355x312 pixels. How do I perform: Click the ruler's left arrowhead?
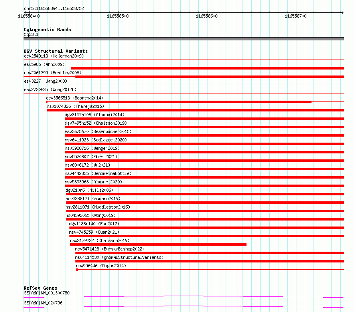[x=25, y=12]
